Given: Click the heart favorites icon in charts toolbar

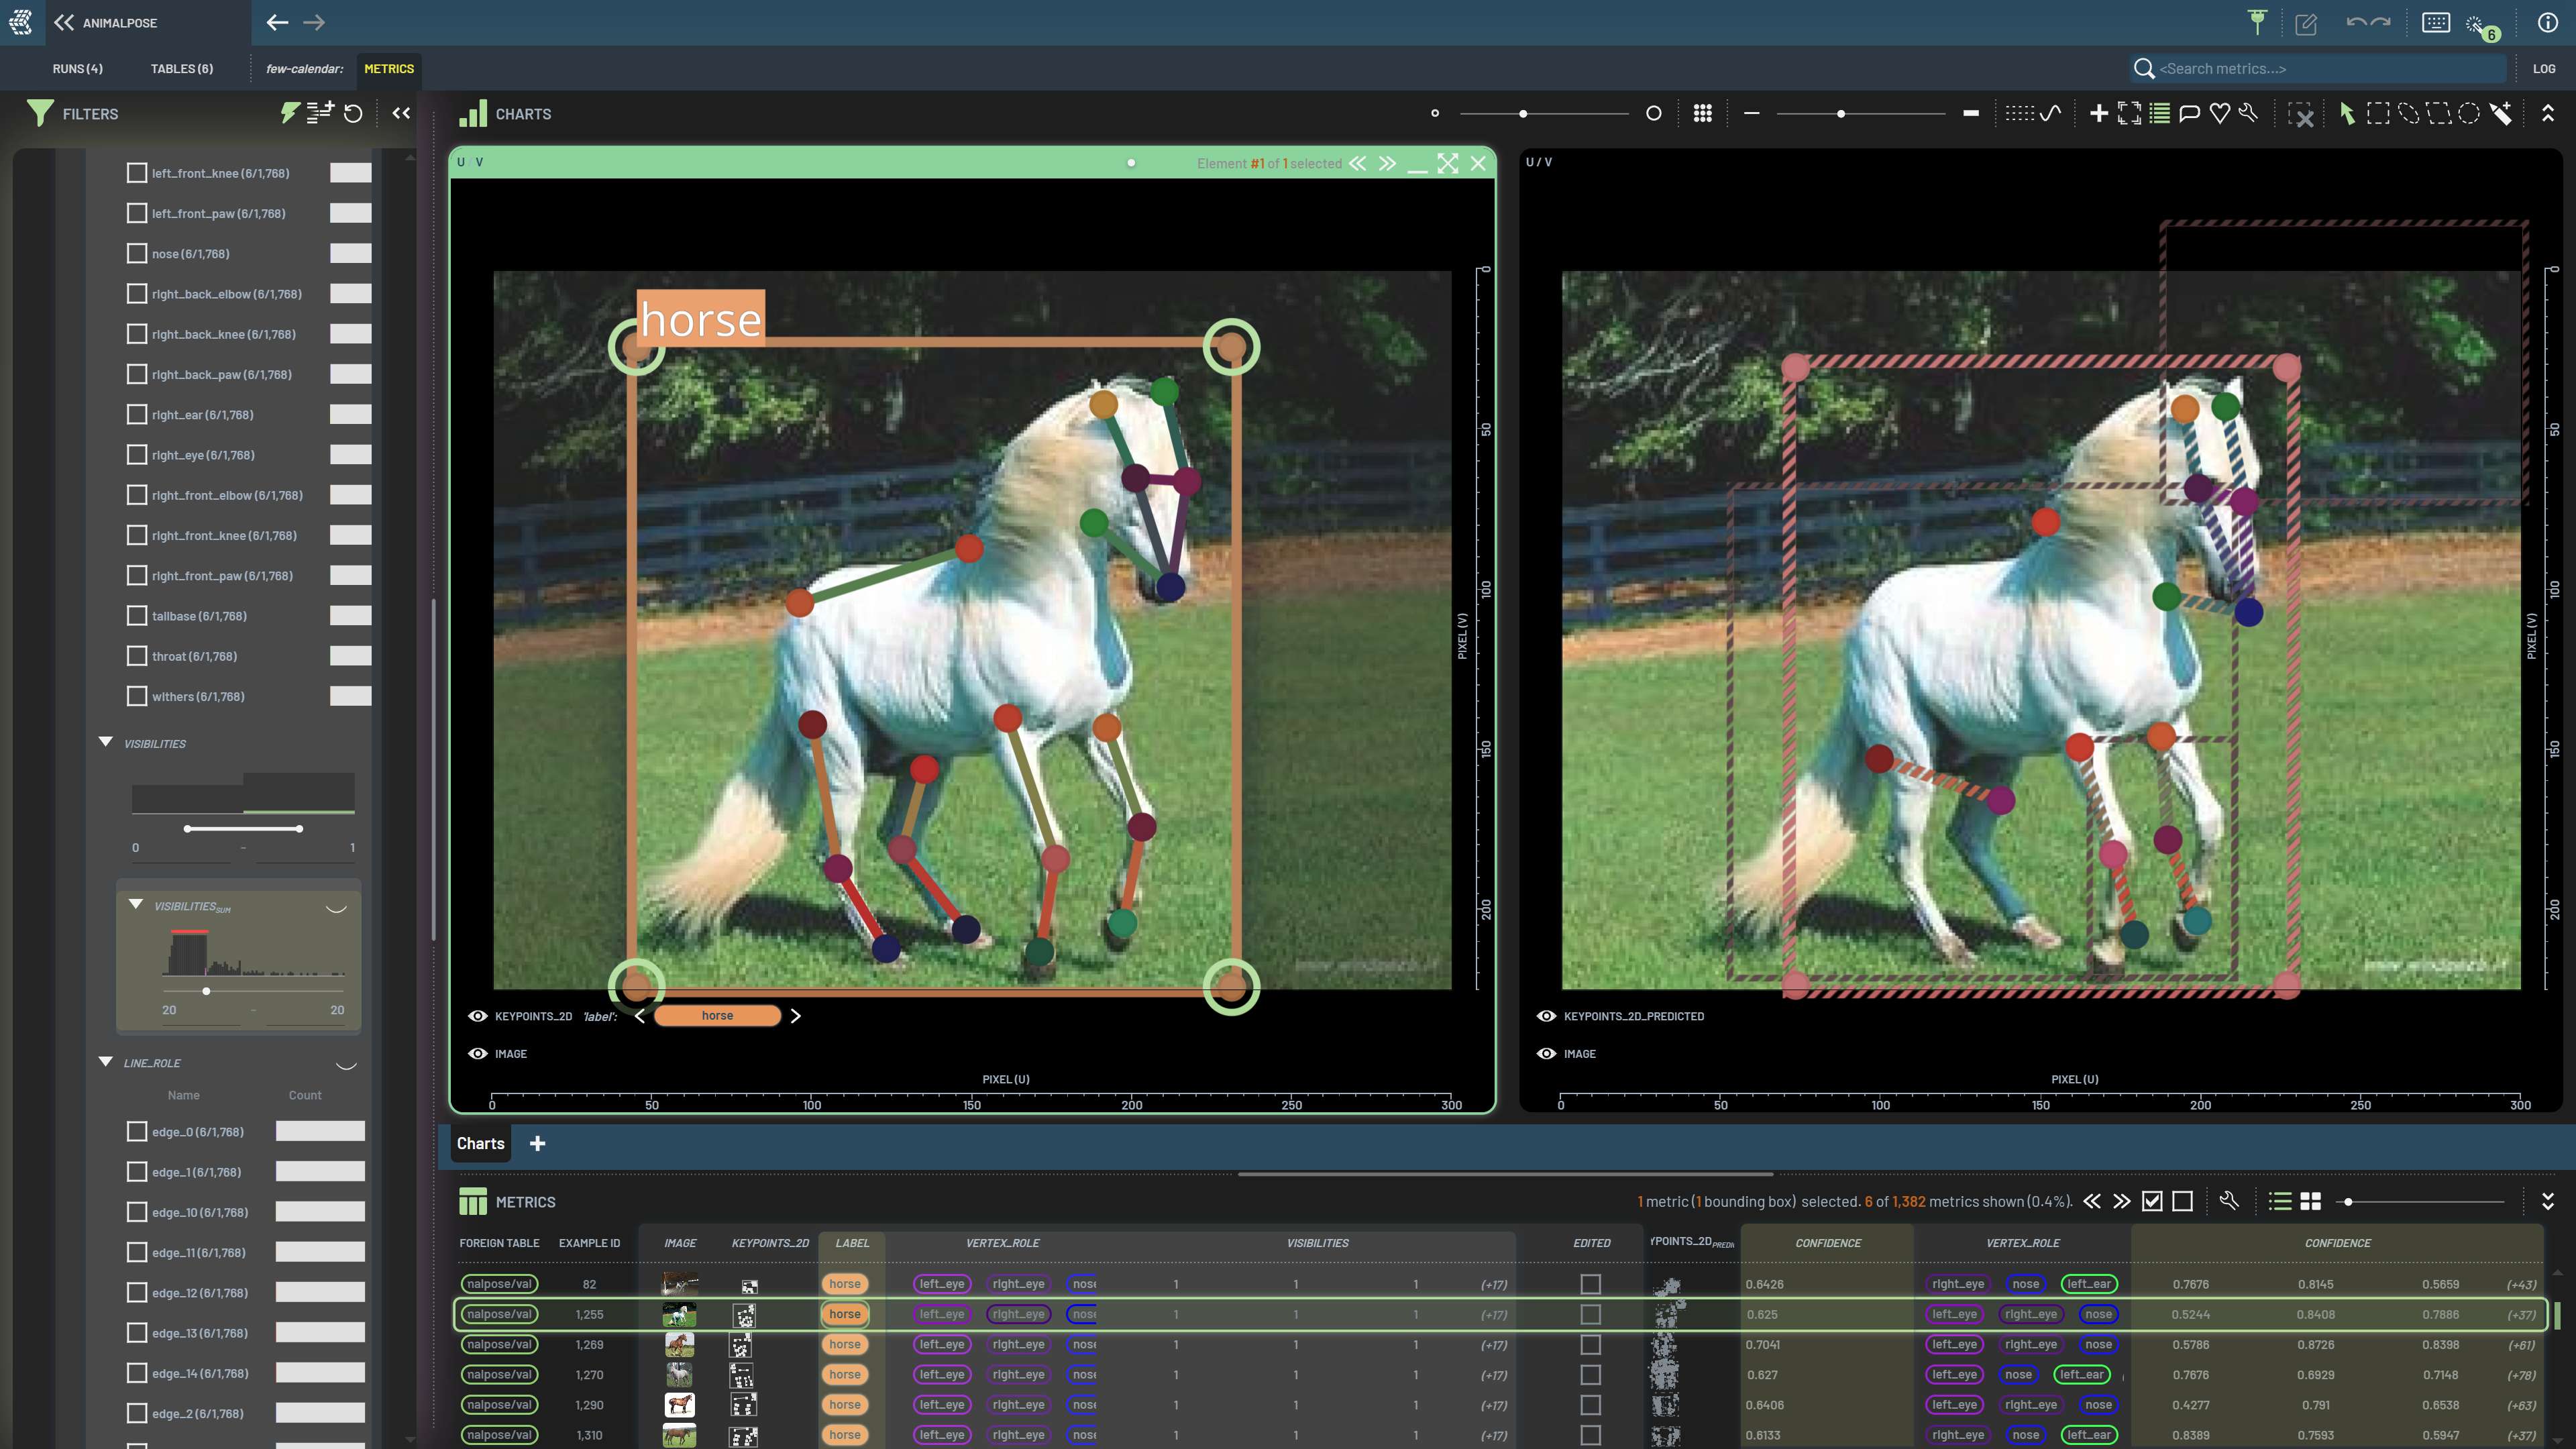Looking at the screenshot, I should coord(2220,114).
